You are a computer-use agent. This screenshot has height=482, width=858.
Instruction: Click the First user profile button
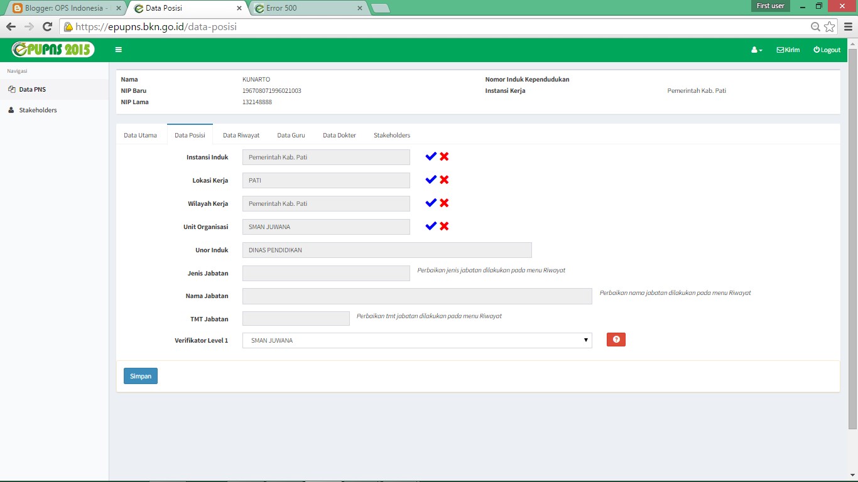[x=771, y=6]
